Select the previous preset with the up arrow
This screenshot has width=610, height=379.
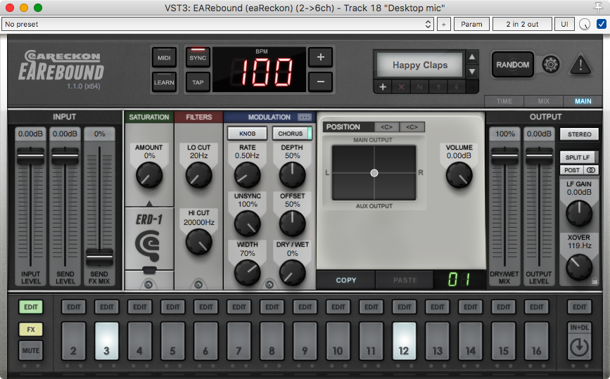tap(472, 58)
